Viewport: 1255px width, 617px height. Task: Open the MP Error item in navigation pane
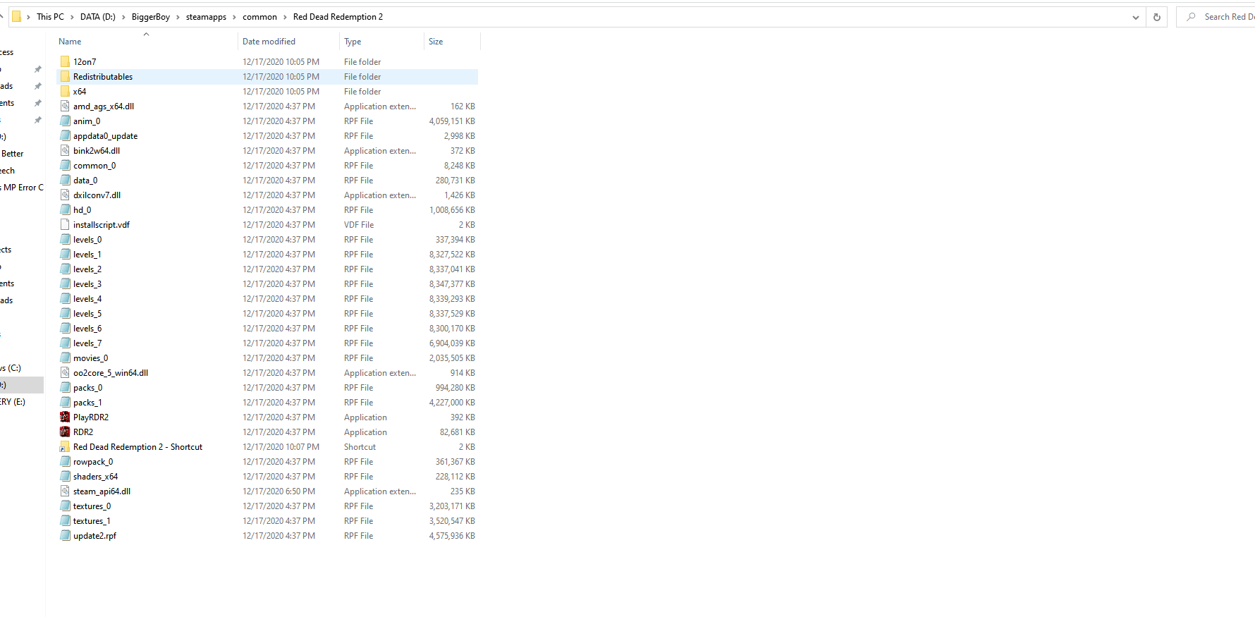[x=21, y=188]
